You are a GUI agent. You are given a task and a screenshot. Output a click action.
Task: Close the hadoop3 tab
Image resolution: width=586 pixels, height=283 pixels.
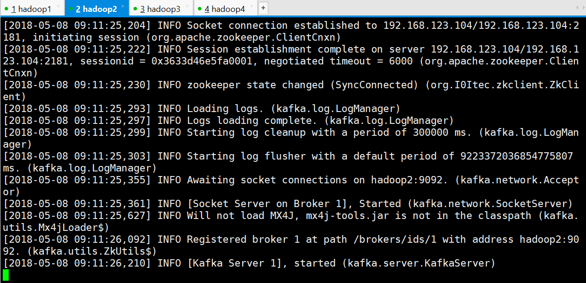coord(187,6)
